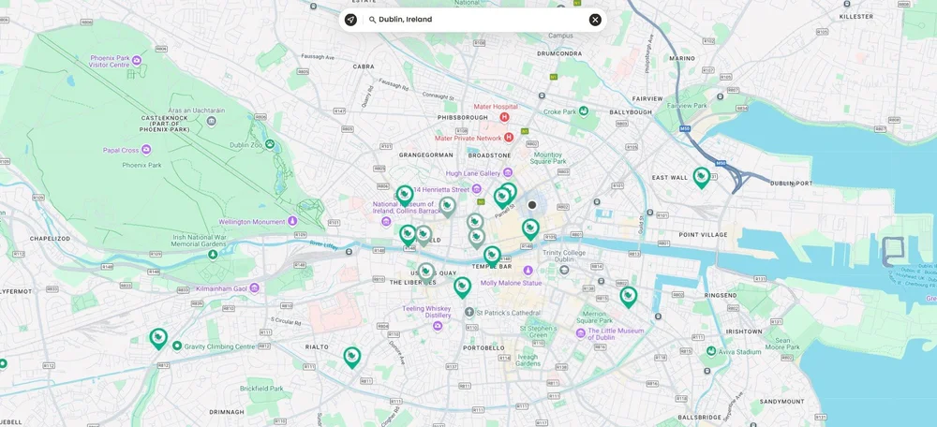This screenshot has width=937, height=427.
Task: Open the Kilmainham Gaol marker icon
Action: [255, 288]
